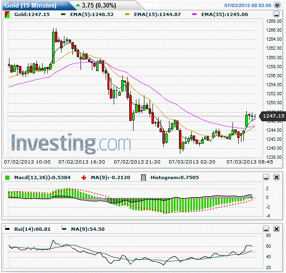Click the tallest green candle near 1266
286x273 pixels.
pos(53,47)
